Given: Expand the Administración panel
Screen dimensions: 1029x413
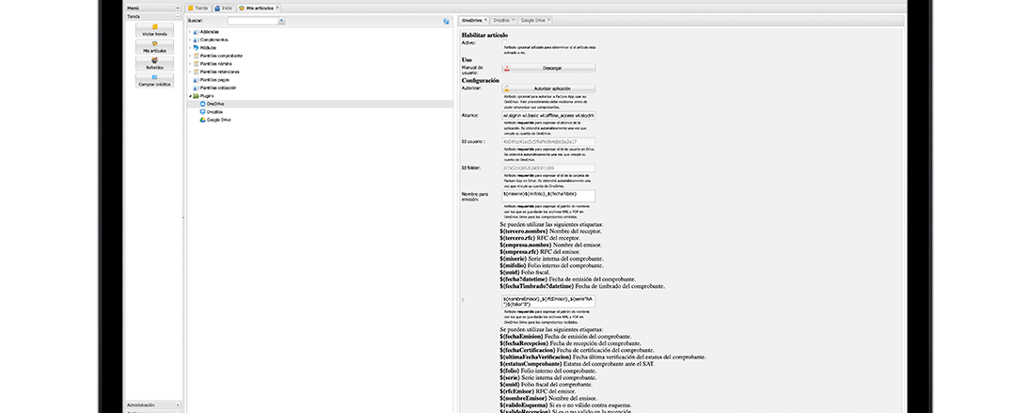Looking at the screenshot, I should tap(178, 405).
